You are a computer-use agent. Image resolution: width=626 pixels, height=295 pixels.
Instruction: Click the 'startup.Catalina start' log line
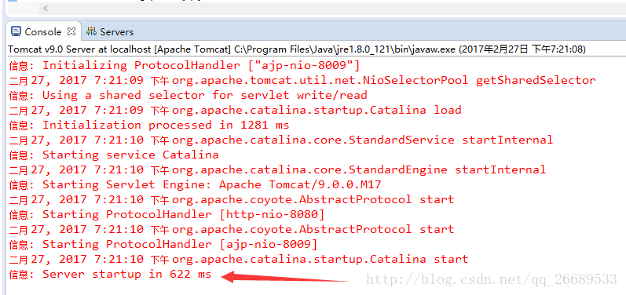click(239, 260)
